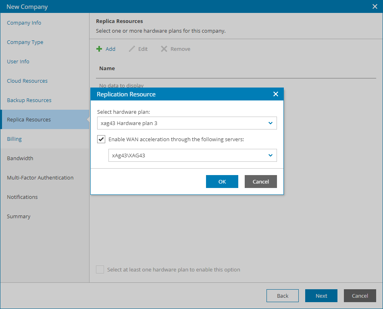Expand the WAN accelerator server dropdown arrow

pyautogui.click(x=271, y=155)
